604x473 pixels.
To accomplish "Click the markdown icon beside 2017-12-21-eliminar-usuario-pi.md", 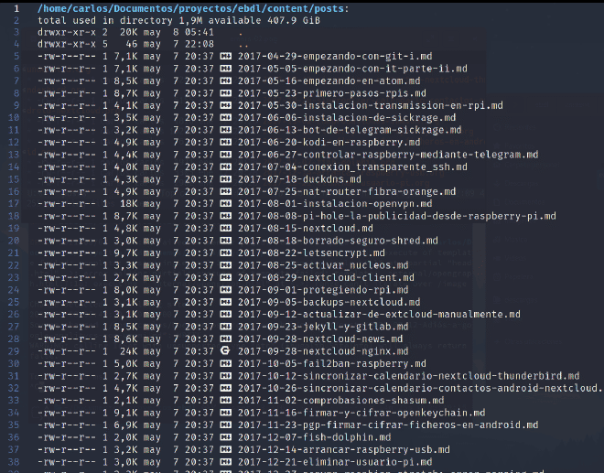I will click(x=226, y=462).
